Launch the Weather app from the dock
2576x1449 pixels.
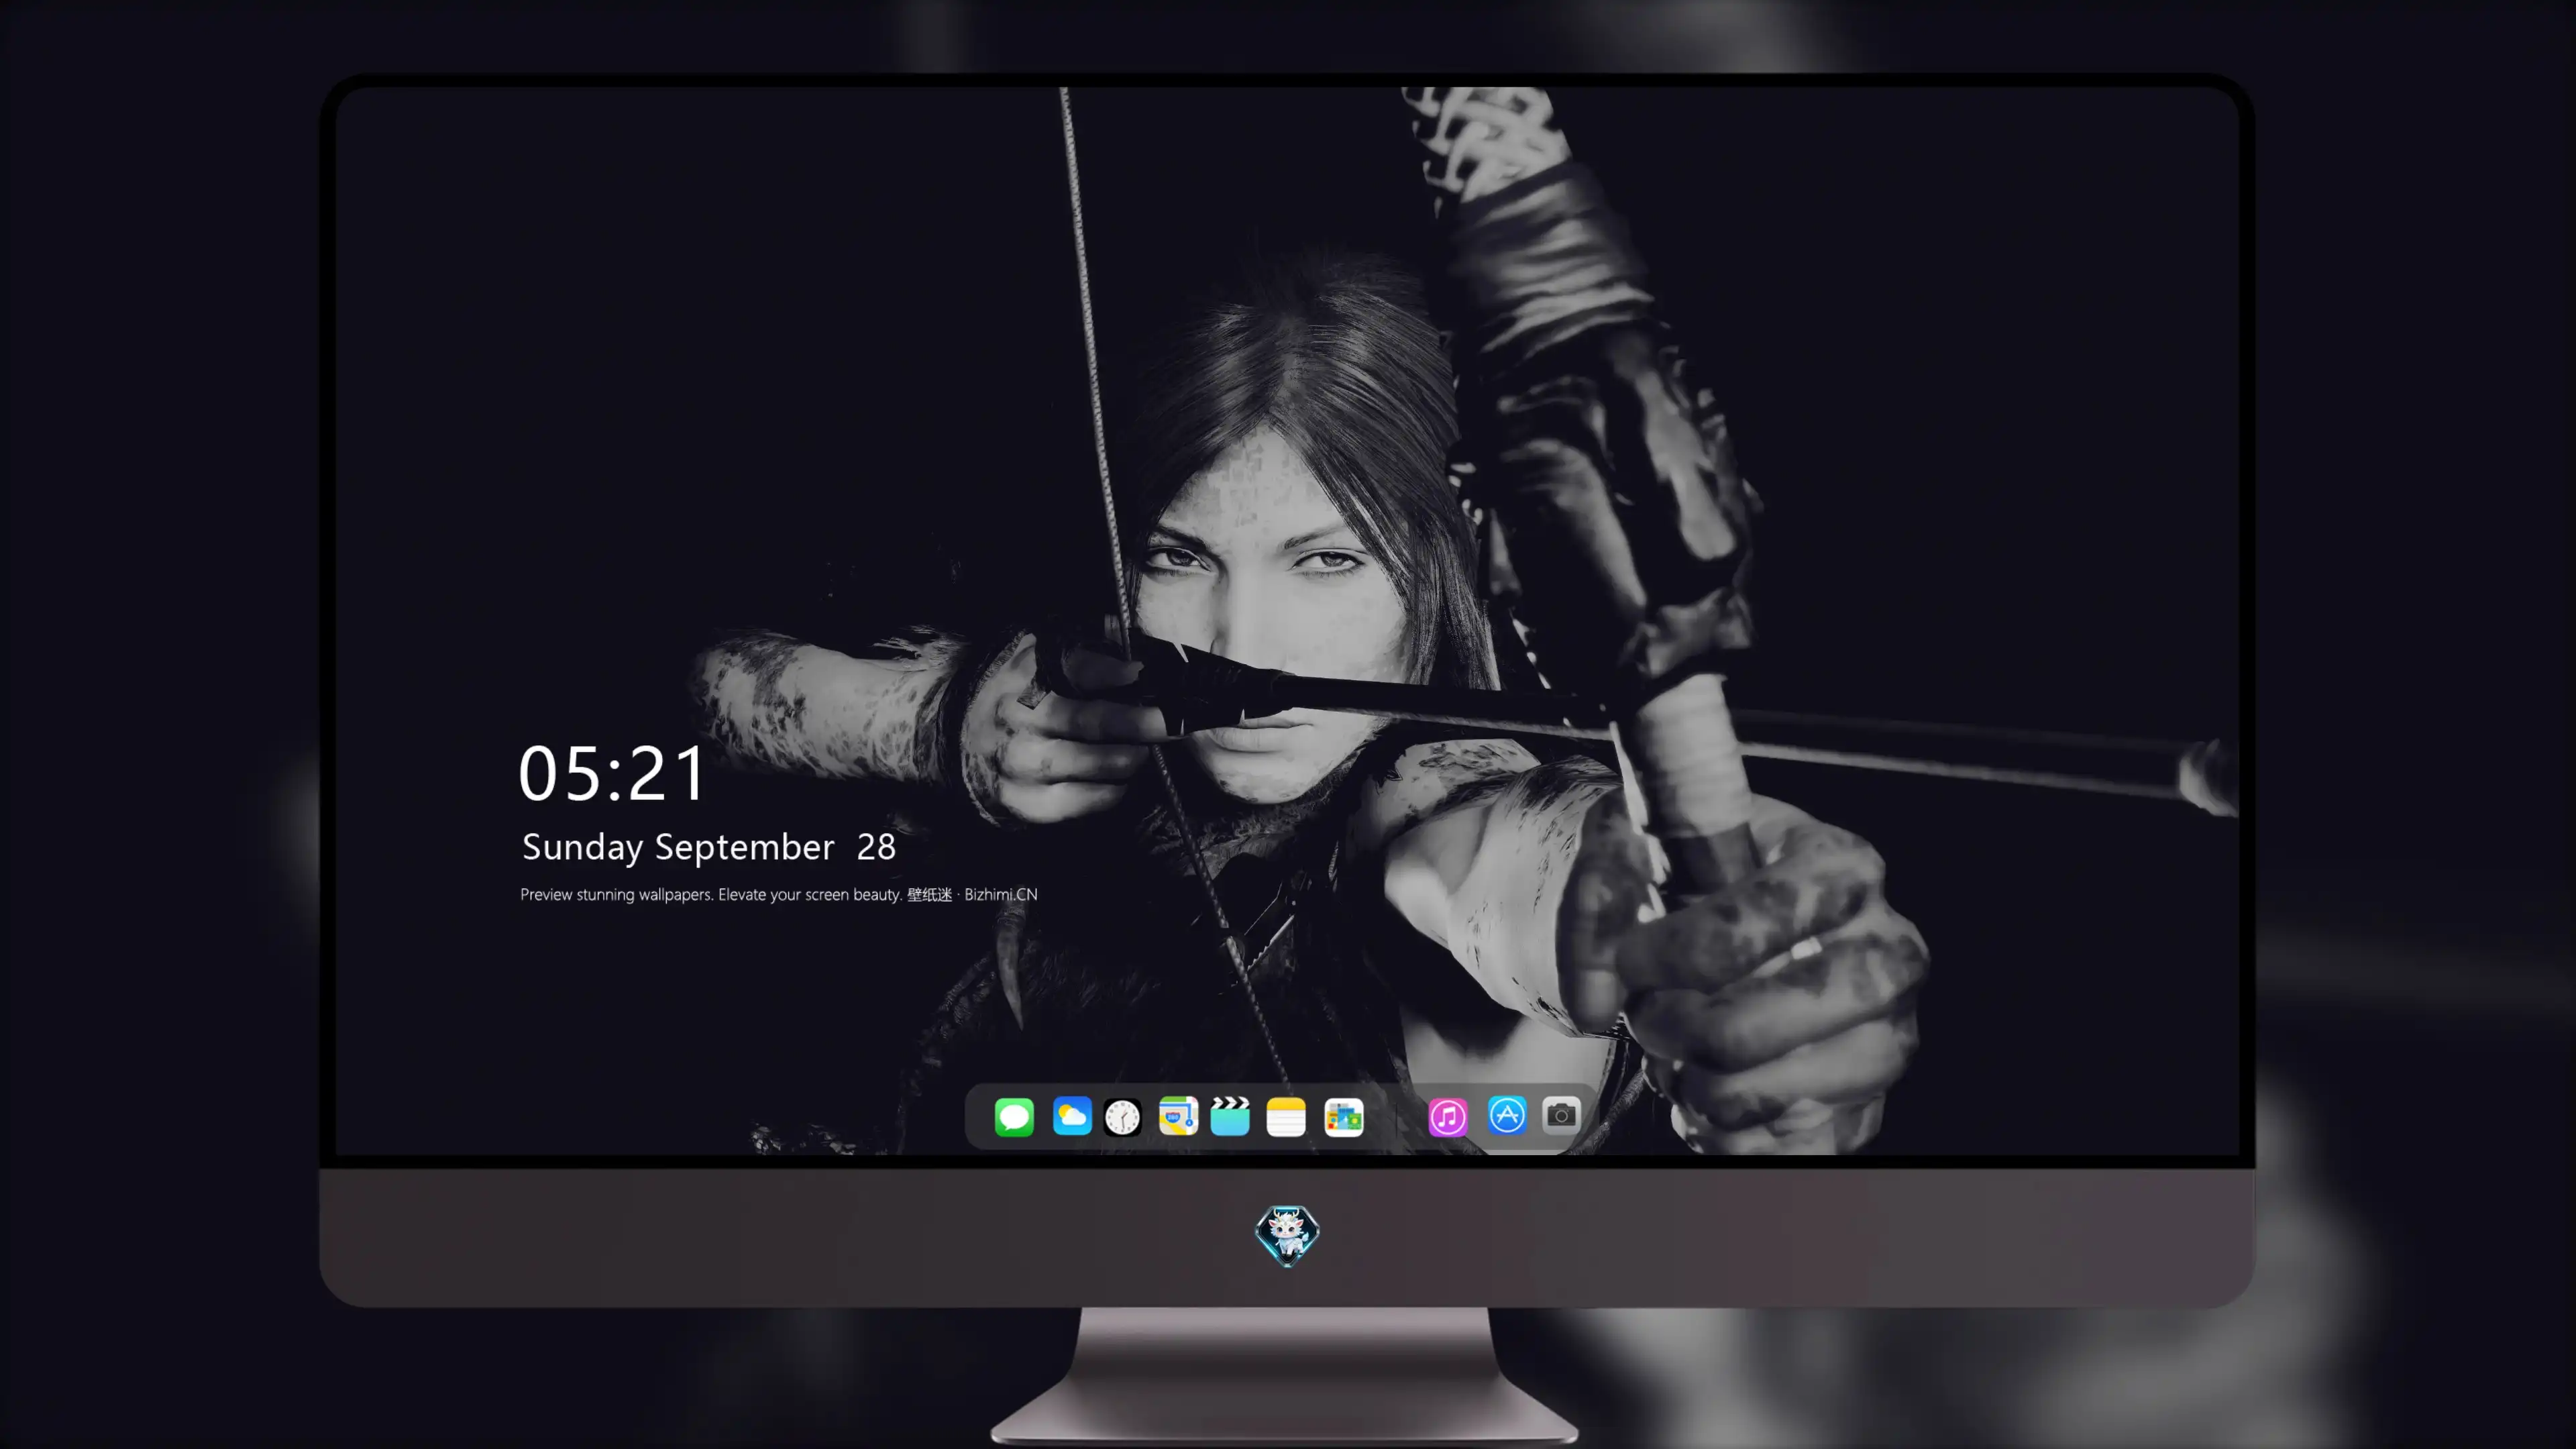coord(1072,1116)
